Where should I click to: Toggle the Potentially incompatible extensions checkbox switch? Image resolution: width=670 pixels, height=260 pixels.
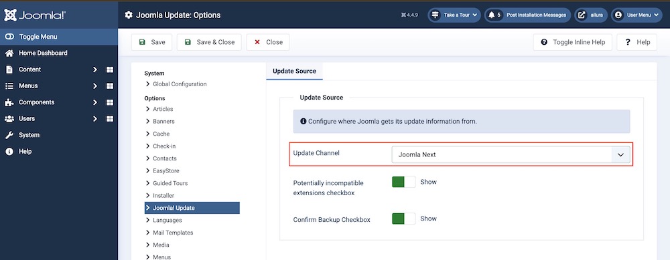click(x=404, y=182)
